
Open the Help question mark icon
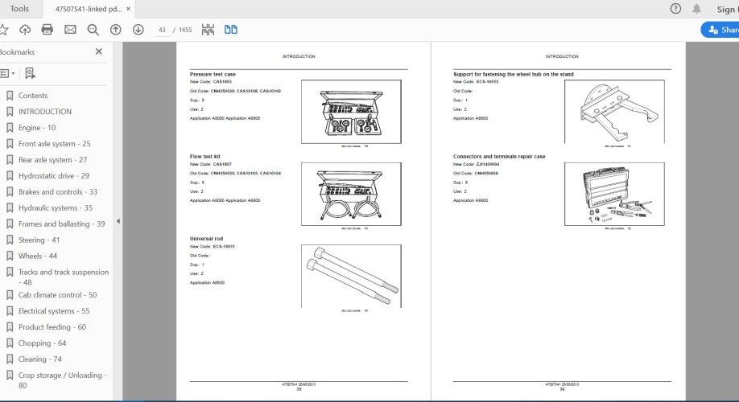pyautogui.click(x=675, y=9)
